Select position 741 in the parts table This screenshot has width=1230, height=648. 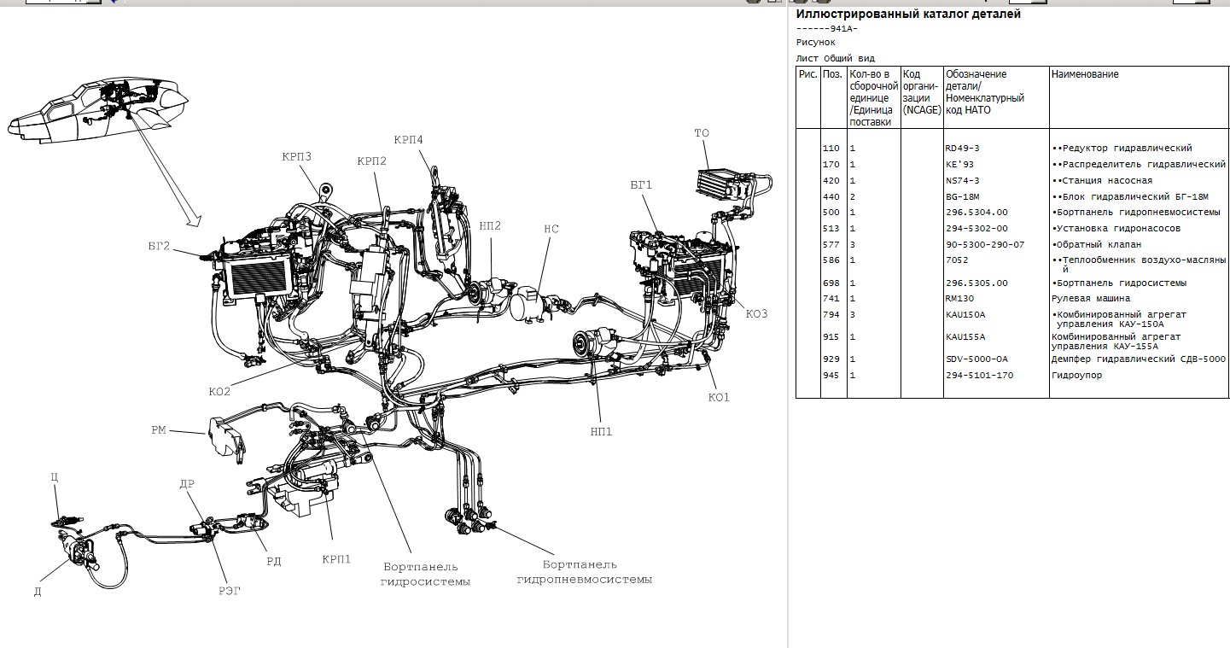point(831,299)
